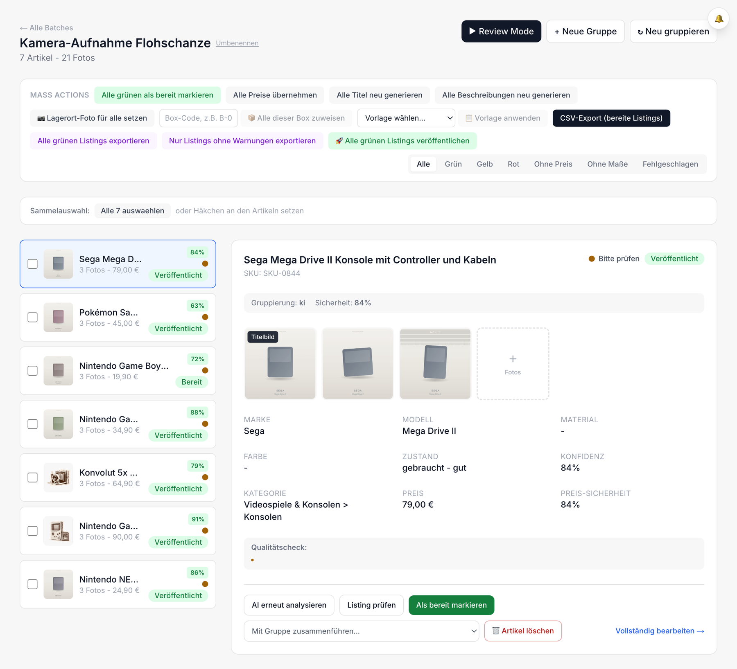Click Alle 7 auswaehlen
The width and height of the screenshot is (737, 669).
133,211
